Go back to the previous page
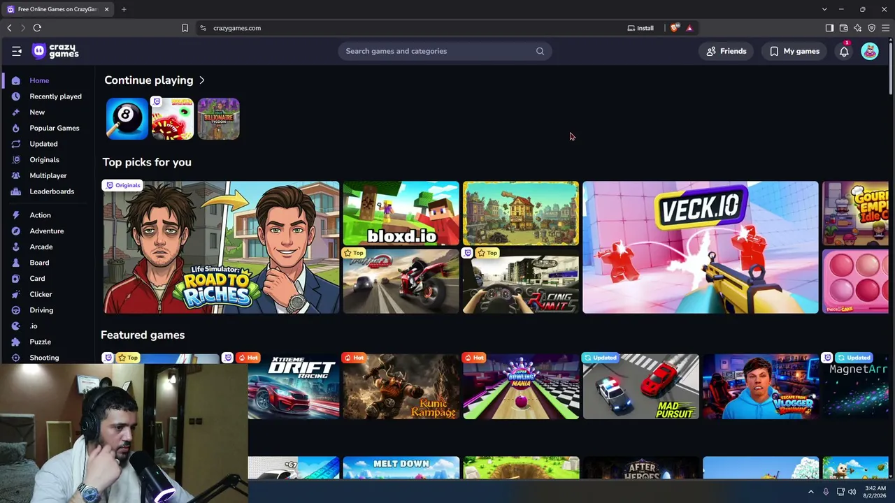 pos(9,28)
